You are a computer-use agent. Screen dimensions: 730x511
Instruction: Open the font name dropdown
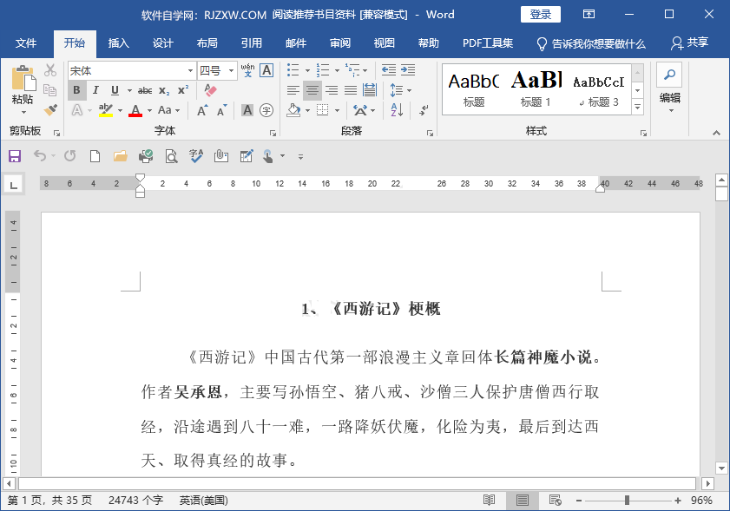coord(191,70)
